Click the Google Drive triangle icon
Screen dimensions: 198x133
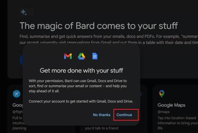point(81,56)
